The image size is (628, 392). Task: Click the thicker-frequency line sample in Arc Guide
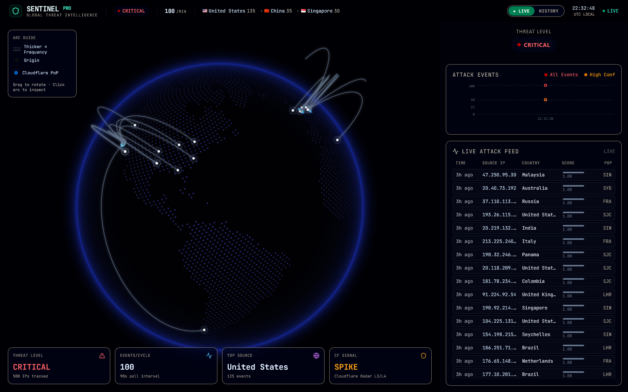click(x=17, y=49)
